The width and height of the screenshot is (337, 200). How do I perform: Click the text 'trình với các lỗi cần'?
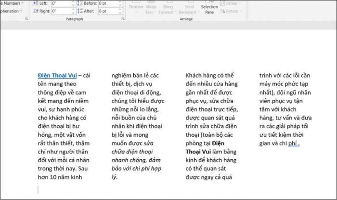(x=285, y=76)
